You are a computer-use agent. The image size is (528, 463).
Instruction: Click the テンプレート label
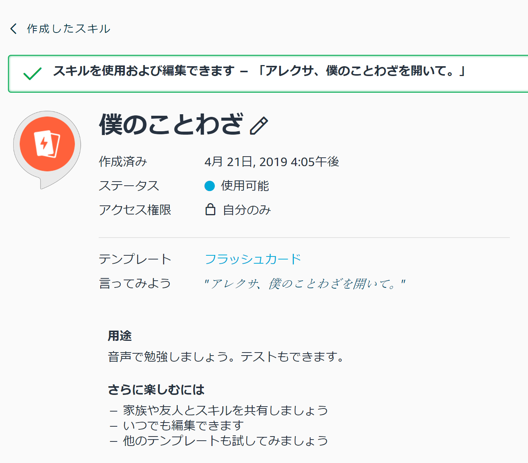pyautogui.click(x=135, y=259)
